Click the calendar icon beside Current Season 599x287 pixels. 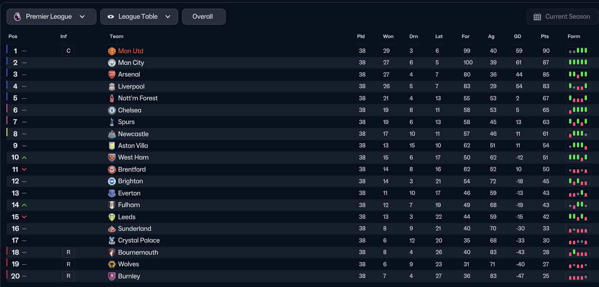click(x=538, y=17)
